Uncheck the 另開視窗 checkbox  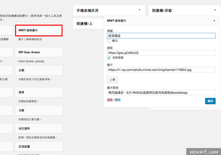tap(109, 58)
